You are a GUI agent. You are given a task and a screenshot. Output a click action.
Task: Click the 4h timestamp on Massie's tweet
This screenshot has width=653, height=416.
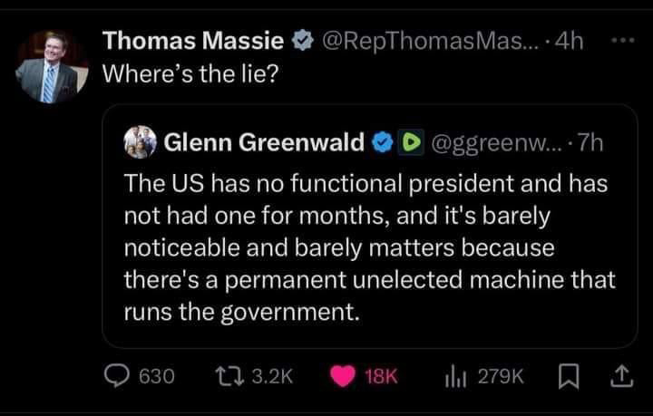(x=571, y=42)
